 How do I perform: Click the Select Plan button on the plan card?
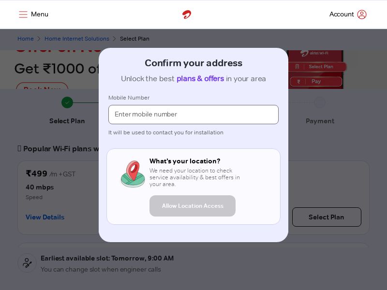327,217
